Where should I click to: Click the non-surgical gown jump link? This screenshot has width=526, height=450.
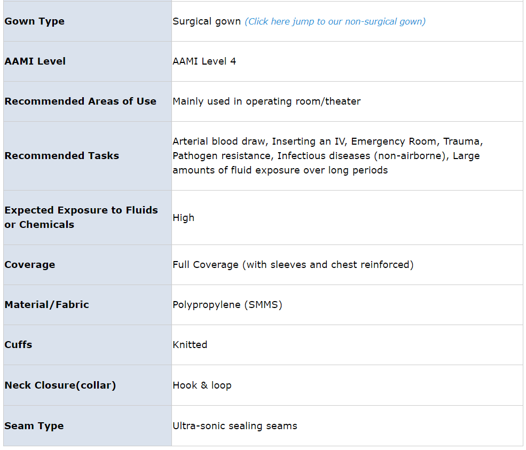point(335,21)
